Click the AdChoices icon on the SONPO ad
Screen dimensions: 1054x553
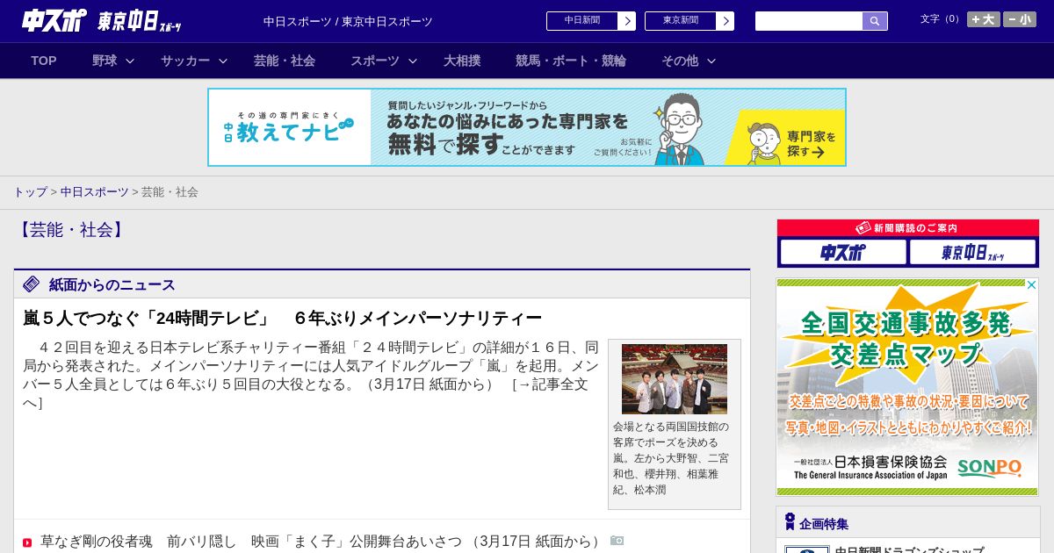1032,284
